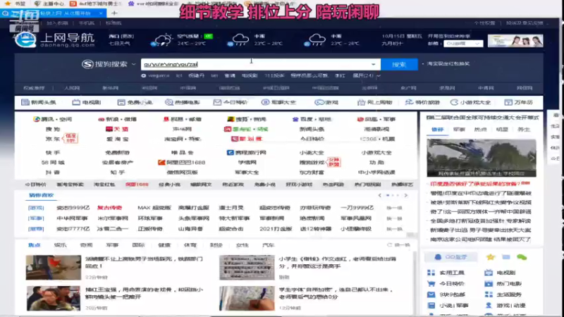Click the 今日特价 envelope icon in the category bar

(x=217, y=102)
